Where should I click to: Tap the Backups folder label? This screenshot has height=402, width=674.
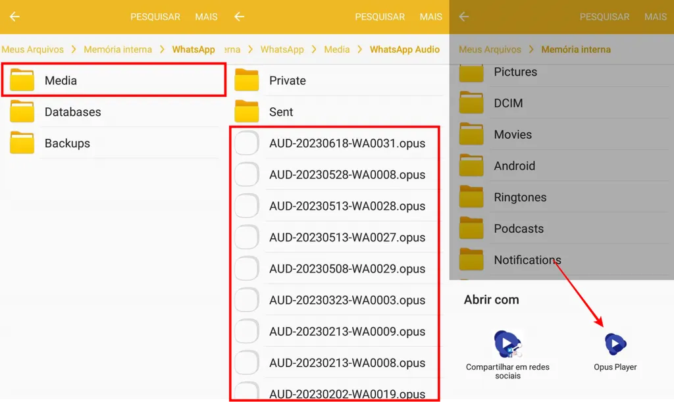tap(68, 143)
